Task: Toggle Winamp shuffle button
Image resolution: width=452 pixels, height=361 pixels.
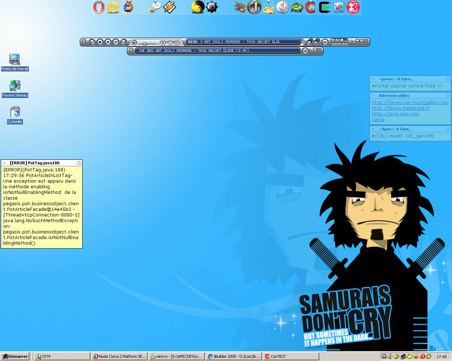Action: [315, 43]
